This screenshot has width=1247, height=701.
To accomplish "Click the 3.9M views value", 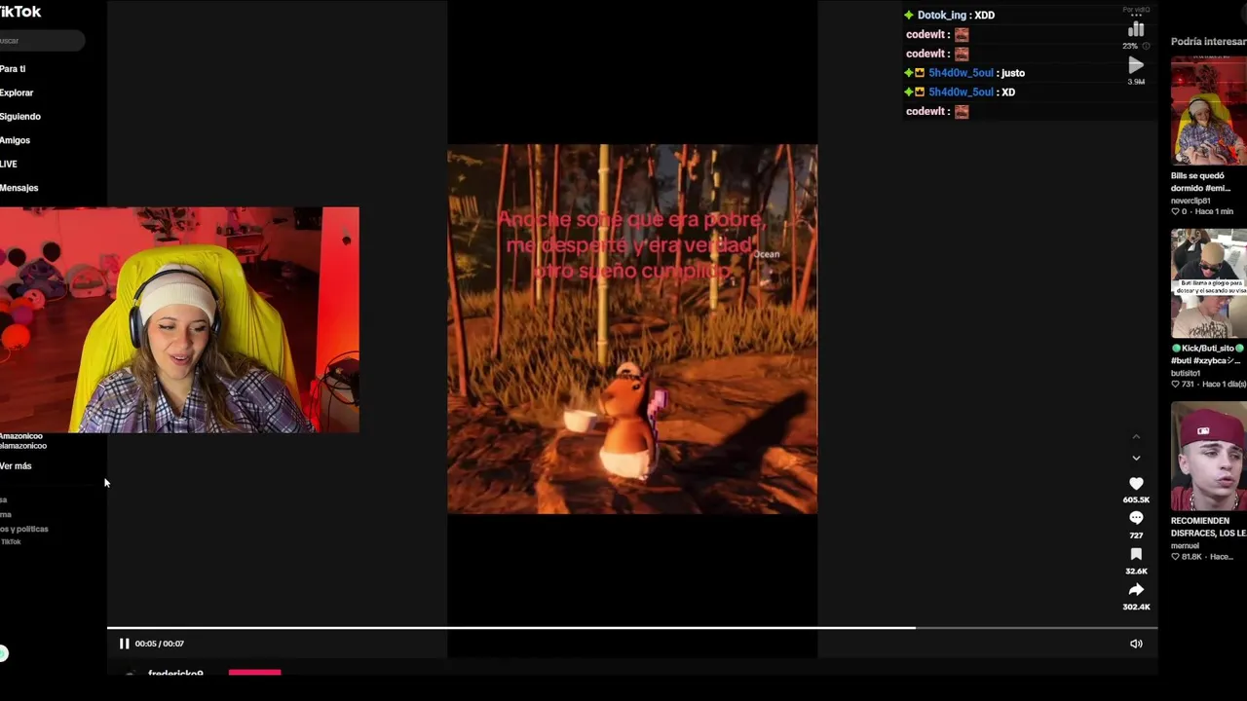I will (x=1136, y=82).
